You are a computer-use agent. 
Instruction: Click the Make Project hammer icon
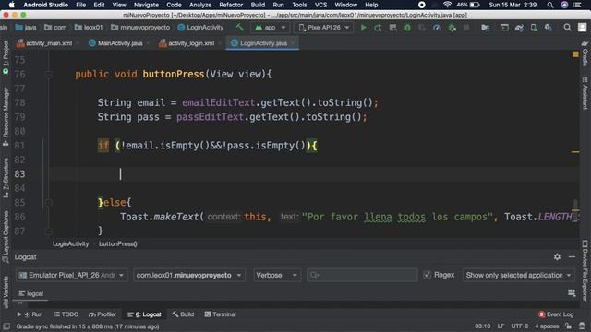(x=240, y=27)
